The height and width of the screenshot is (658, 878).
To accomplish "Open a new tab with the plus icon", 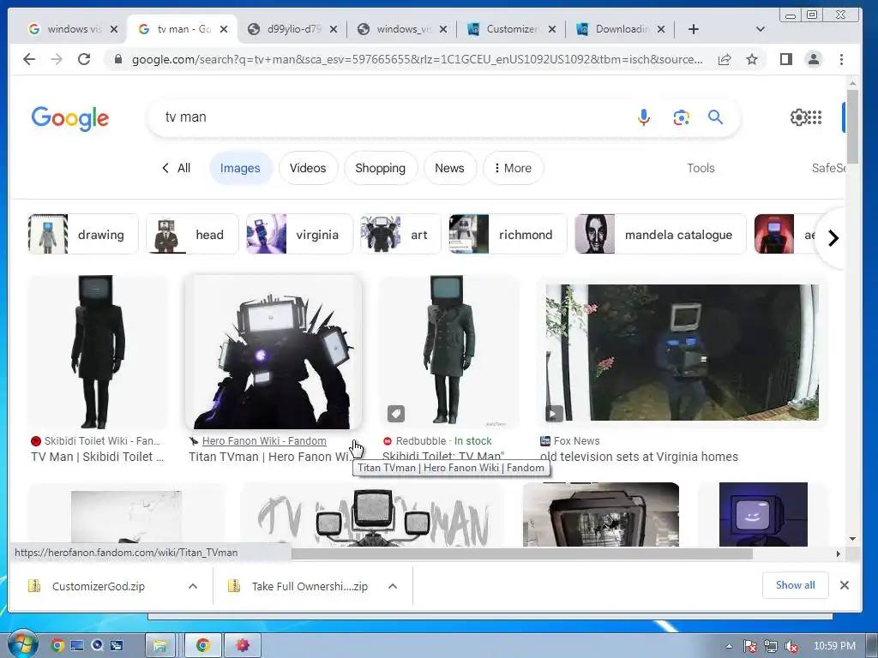I will (693, 29).
